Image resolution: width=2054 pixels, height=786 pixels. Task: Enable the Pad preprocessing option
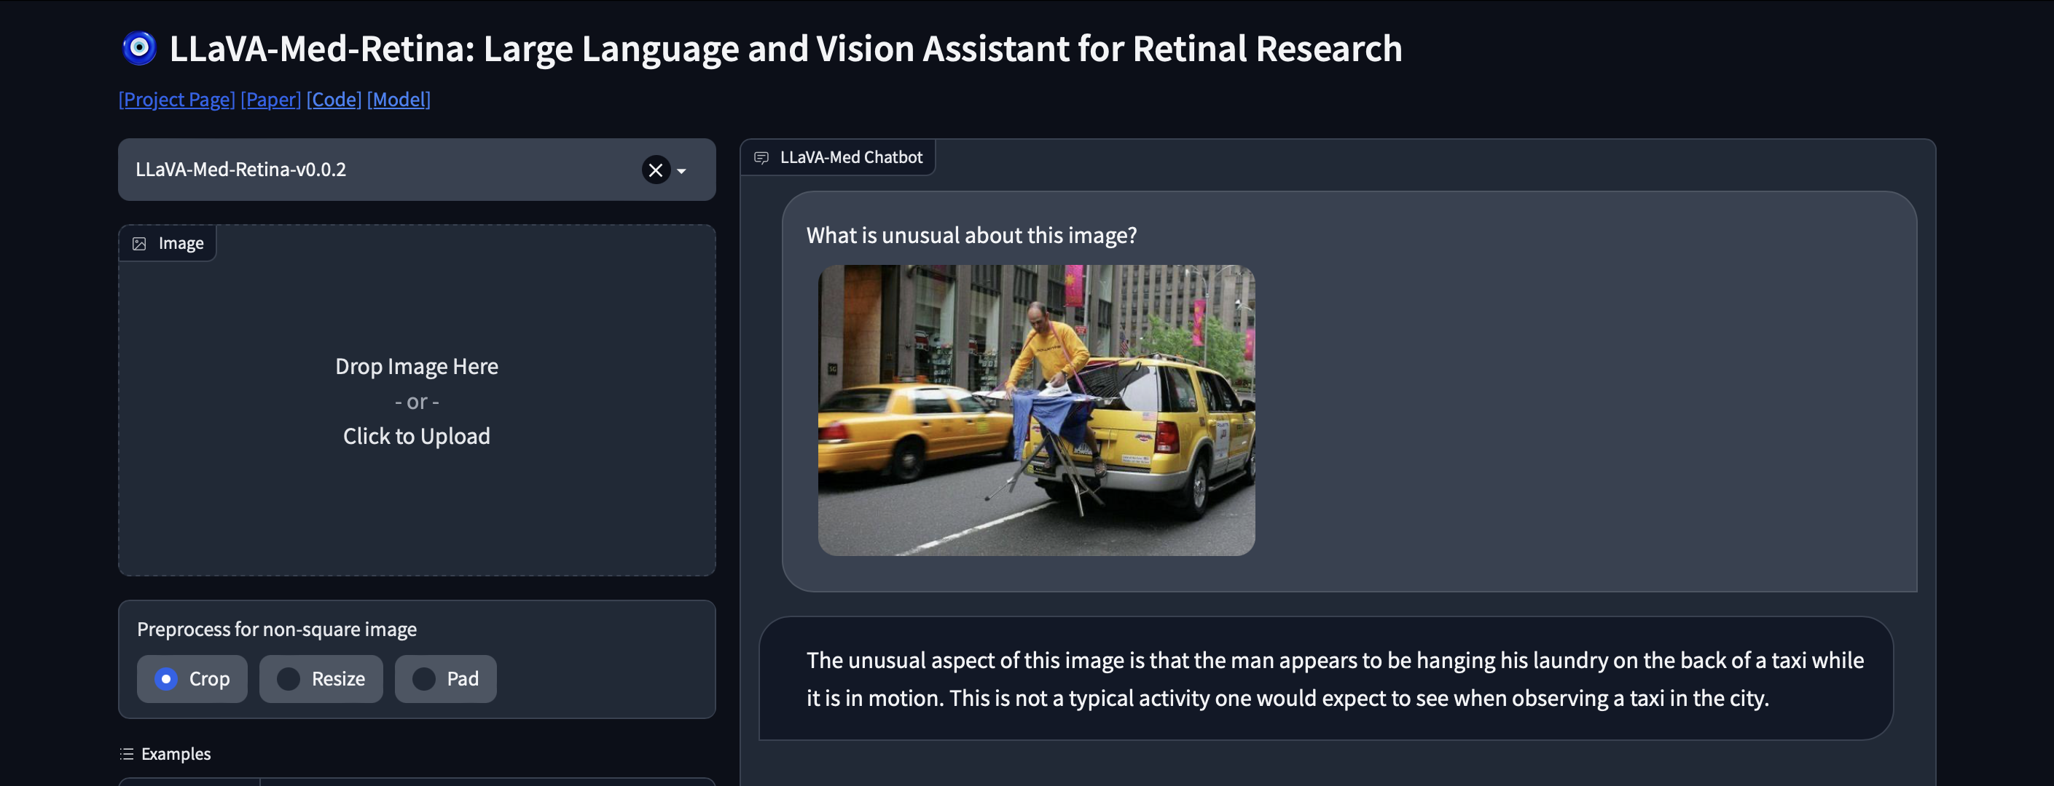(x=446, y=678)
